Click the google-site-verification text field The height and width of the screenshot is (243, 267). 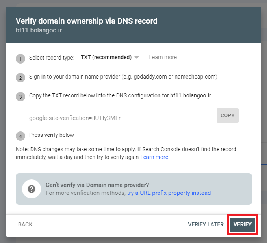click(x=121, y=118)
